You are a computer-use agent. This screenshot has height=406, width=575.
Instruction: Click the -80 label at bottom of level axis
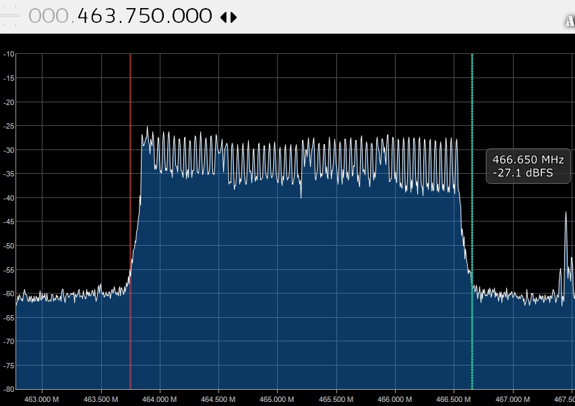[x=7, y=389]
